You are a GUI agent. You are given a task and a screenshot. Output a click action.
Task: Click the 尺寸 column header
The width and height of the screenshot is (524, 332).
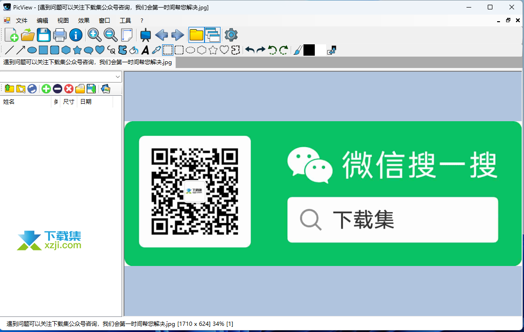[68, 102]
